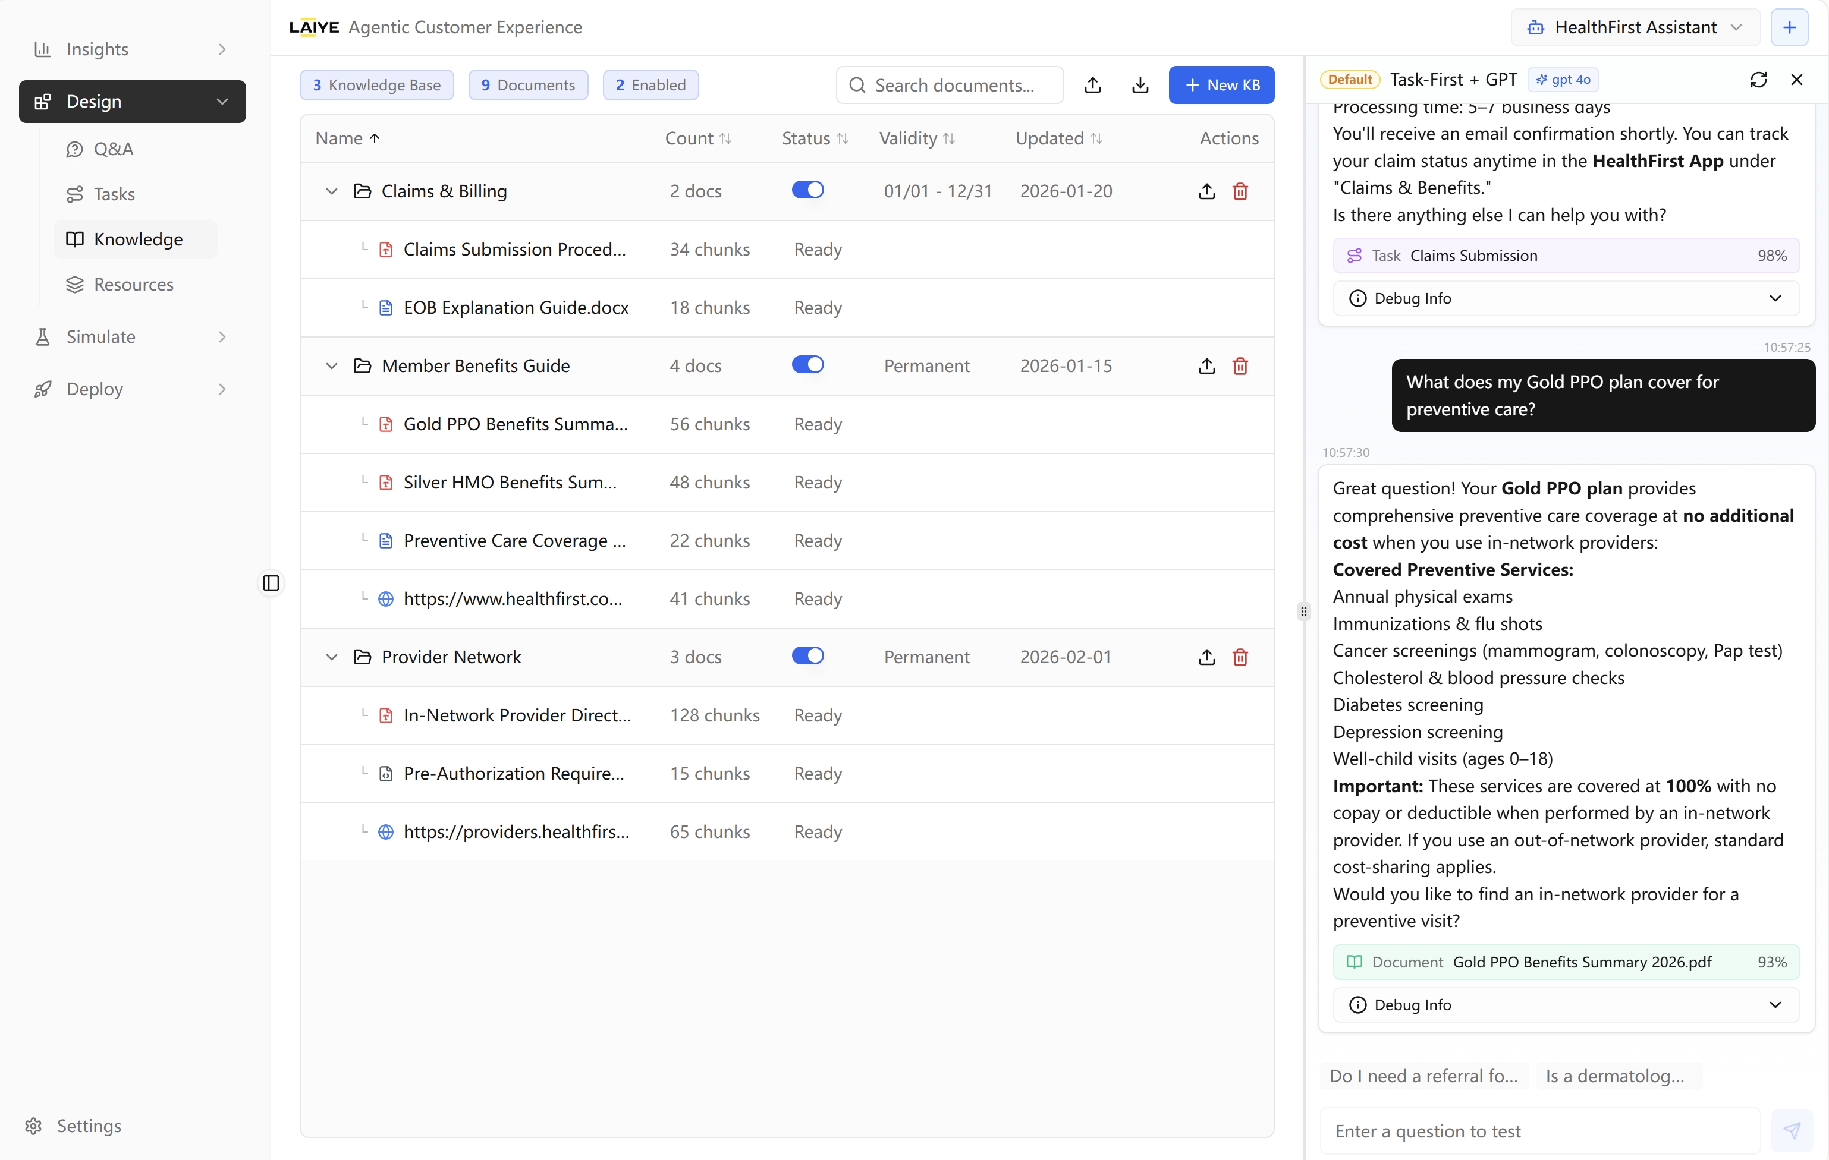
Task: Refresh the test chat conversation
Action: 1758,80
